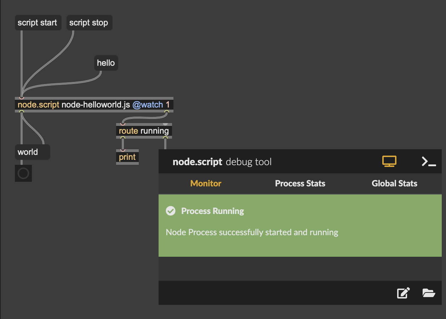Click the 'script start' message box

tap(38, 23)
